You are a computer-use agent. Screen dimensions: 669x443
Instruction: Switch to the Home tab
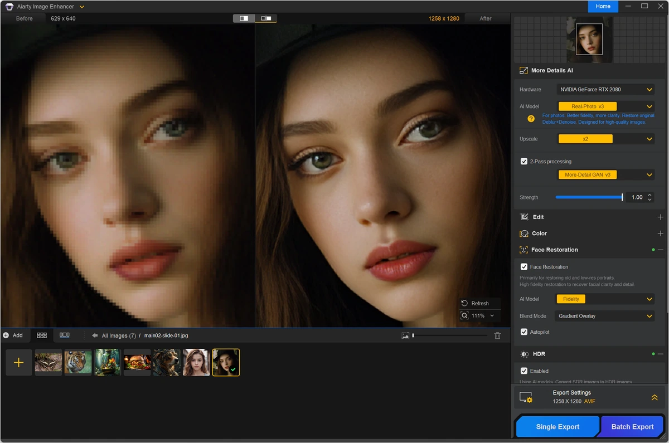point(603,6)
